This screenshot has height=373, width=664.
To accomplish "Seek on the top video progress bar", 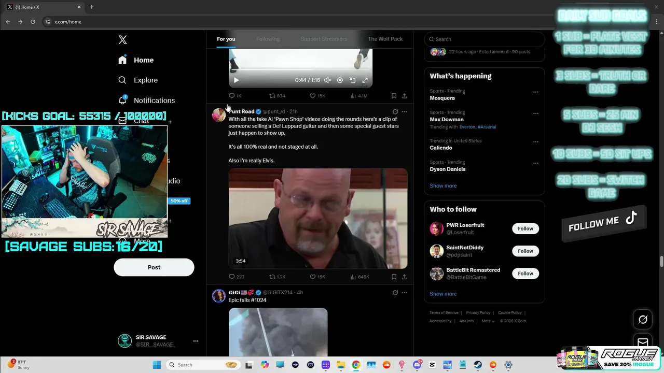I will [x=300, y=70].
